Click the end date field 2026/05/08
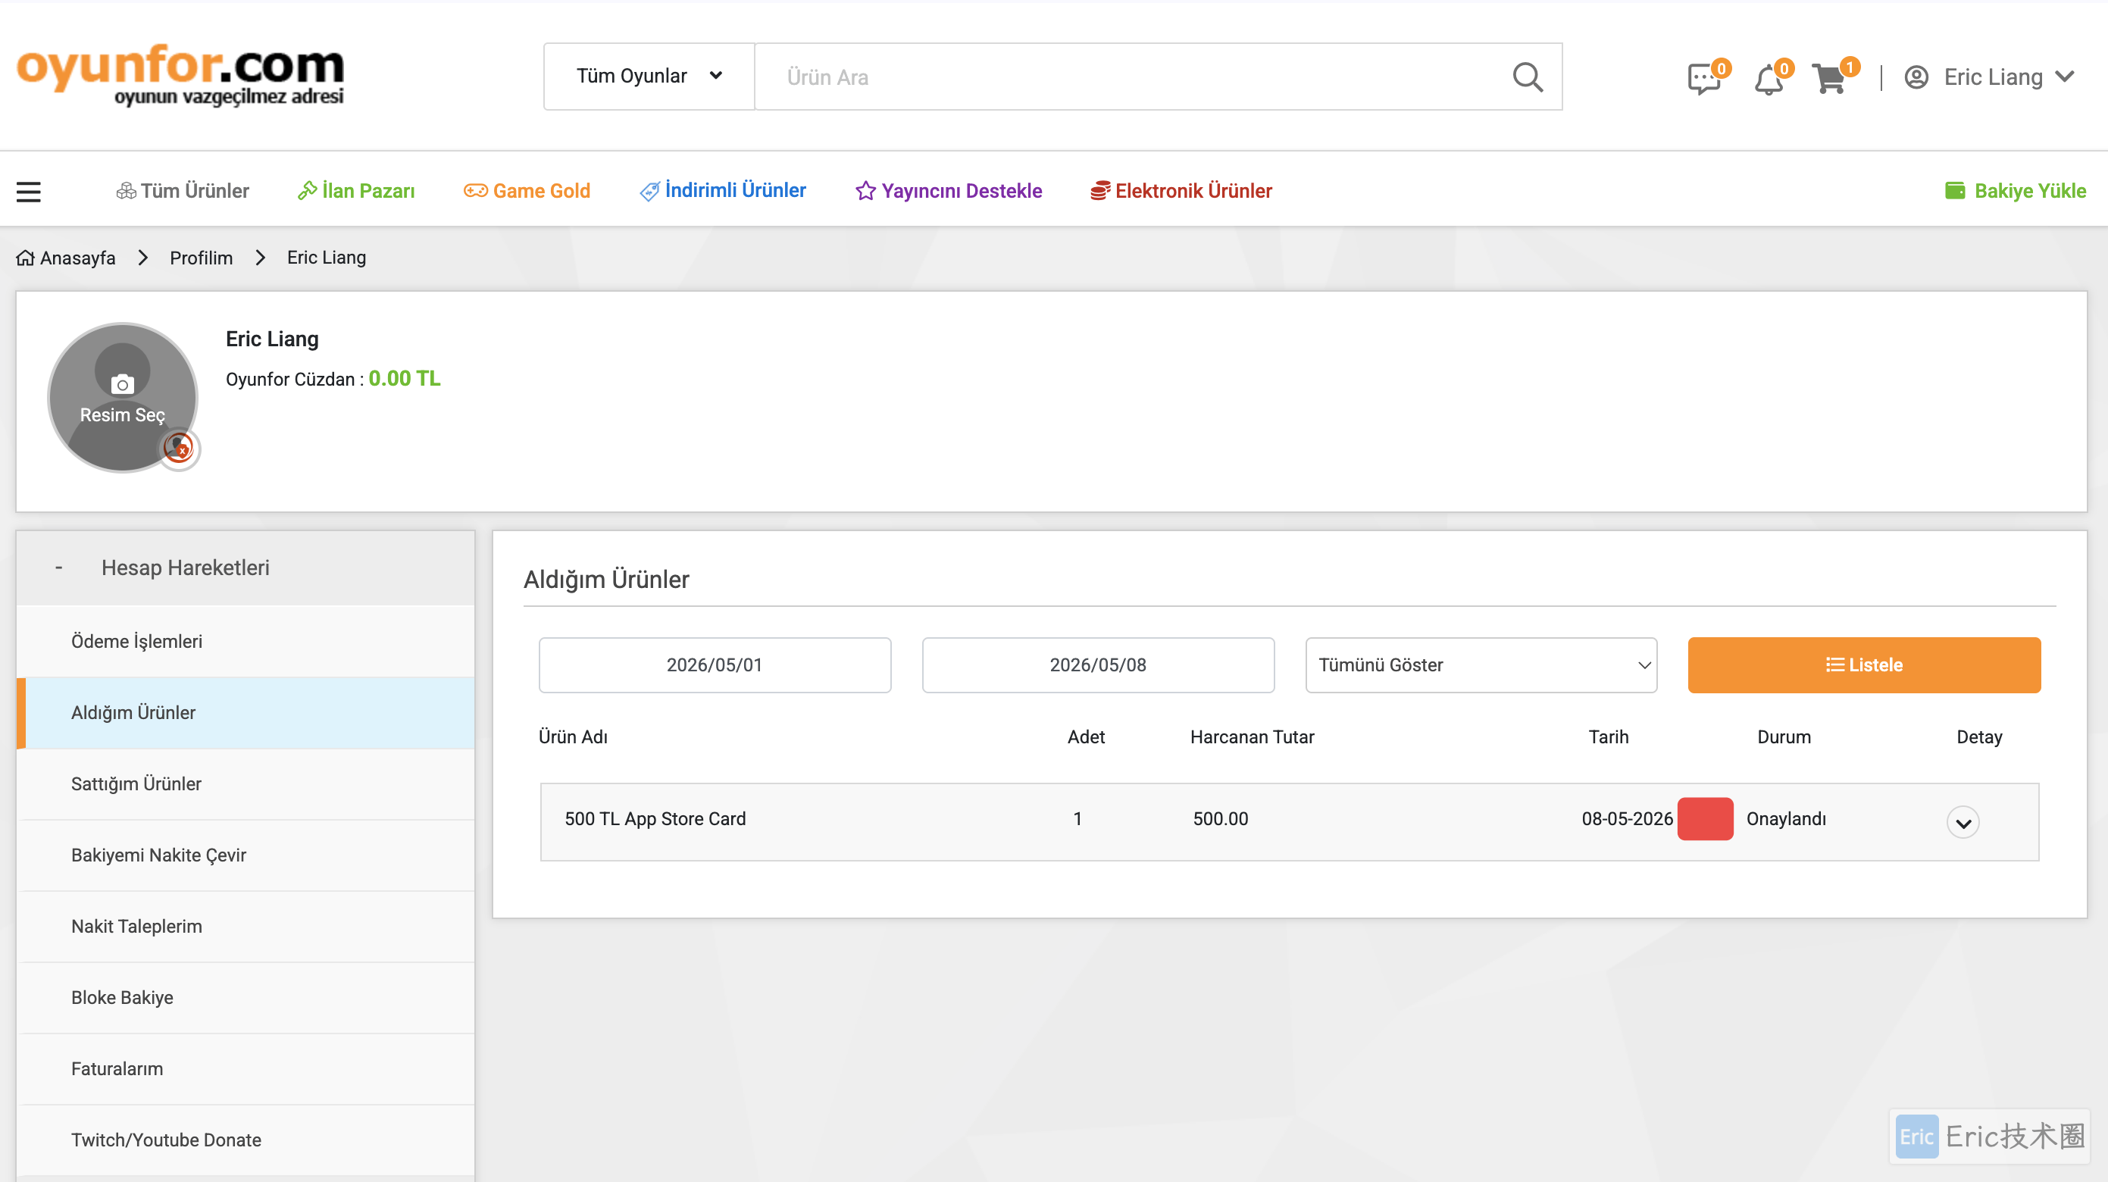This screenshot has height=1182, width=2108. pyautogui.click(x=1097, y=664)
